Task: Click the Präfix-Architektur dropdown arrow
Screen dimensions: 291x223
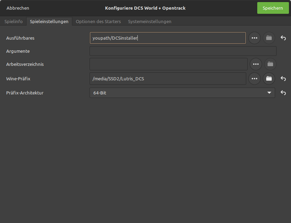Action: pyautogui.click(x=269, y=93)
